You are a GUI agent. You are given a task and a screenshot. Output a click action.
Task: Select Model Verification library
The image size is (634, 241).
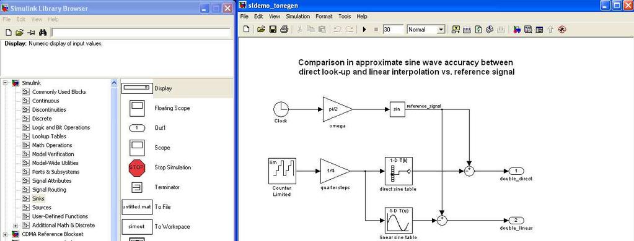point(53,154)
